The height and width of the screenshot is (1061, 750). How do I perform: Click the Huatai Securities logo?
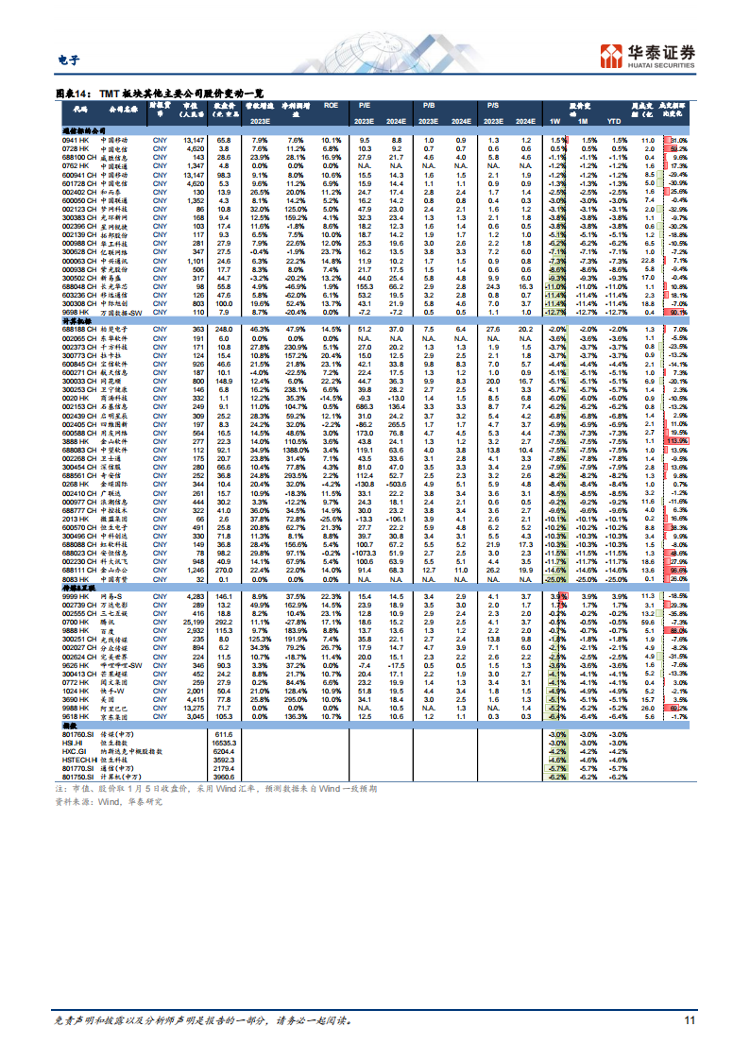[647, 56]
